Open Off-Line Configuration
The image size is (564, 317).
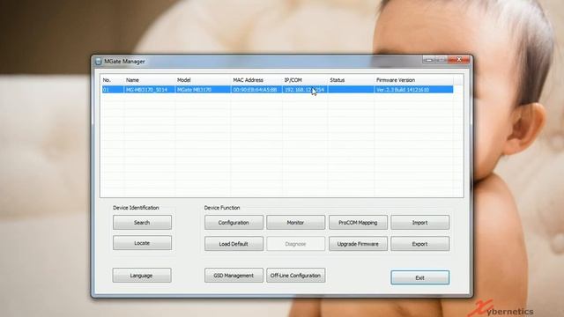point(296,276)
